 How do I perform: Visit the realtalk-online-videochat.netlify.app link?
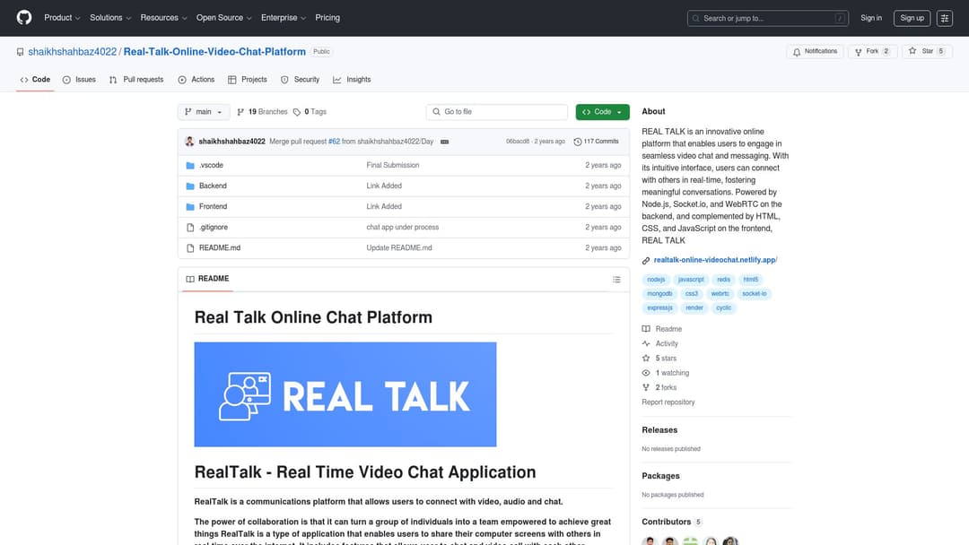click(715, 260)
